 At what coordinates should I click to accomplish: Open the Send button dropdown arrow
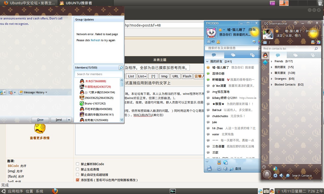point(69,120)
